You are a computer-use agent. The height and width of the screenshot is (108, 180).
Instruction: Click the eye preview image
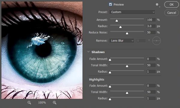coord(42,50)
